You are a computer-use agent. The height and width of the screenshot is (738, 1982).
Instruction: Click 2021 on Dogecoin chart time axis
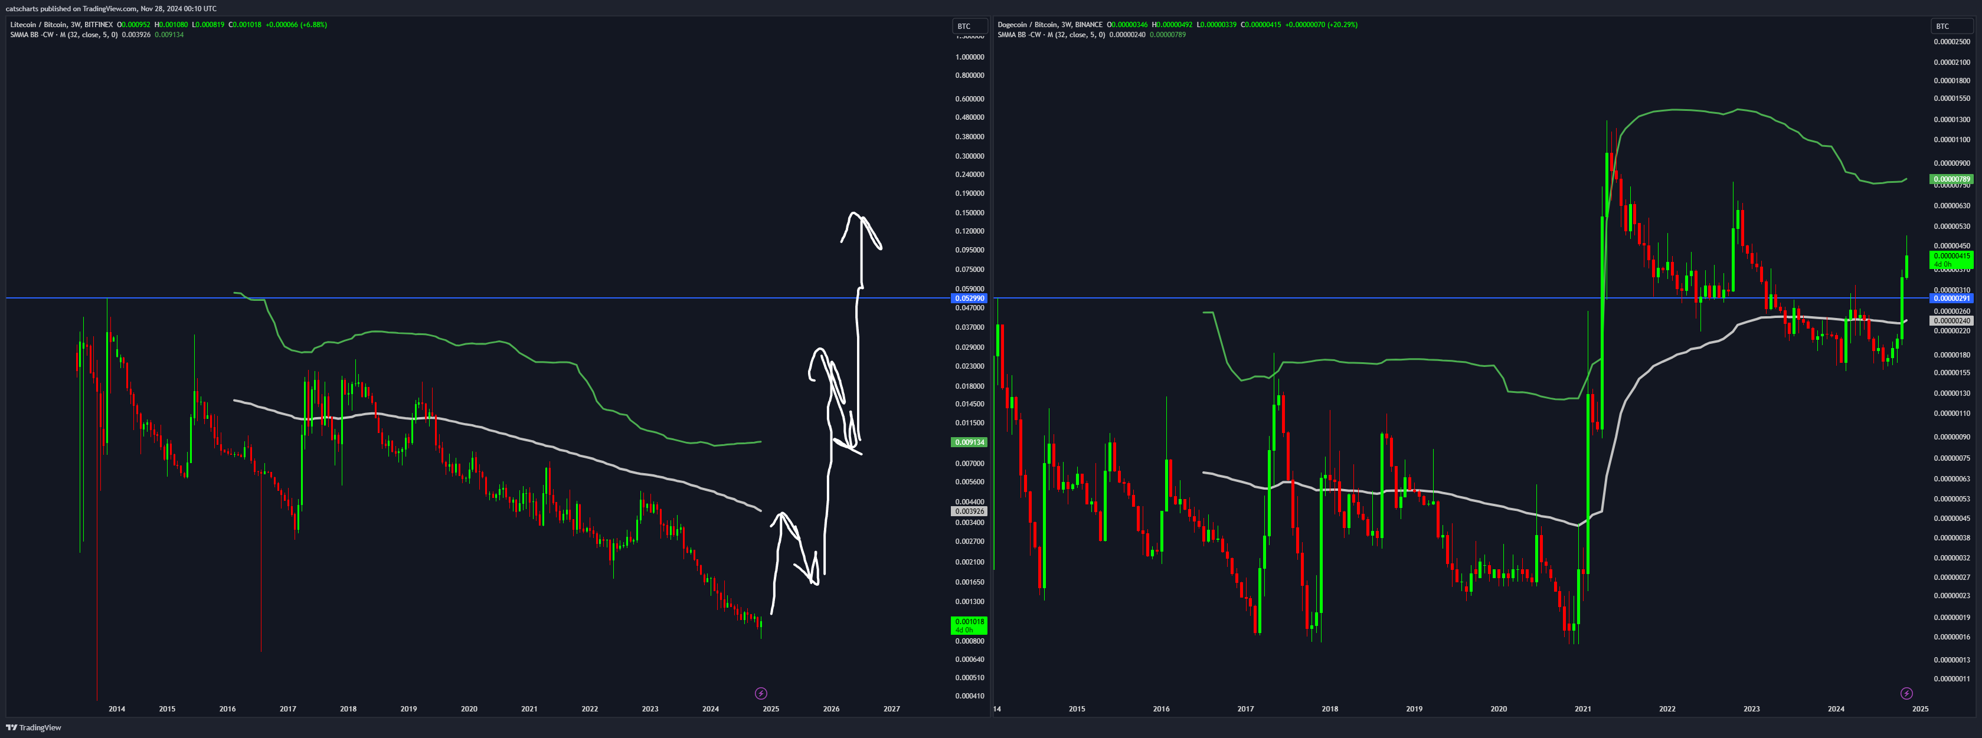pyautogui.click(x=1582, y=709)
